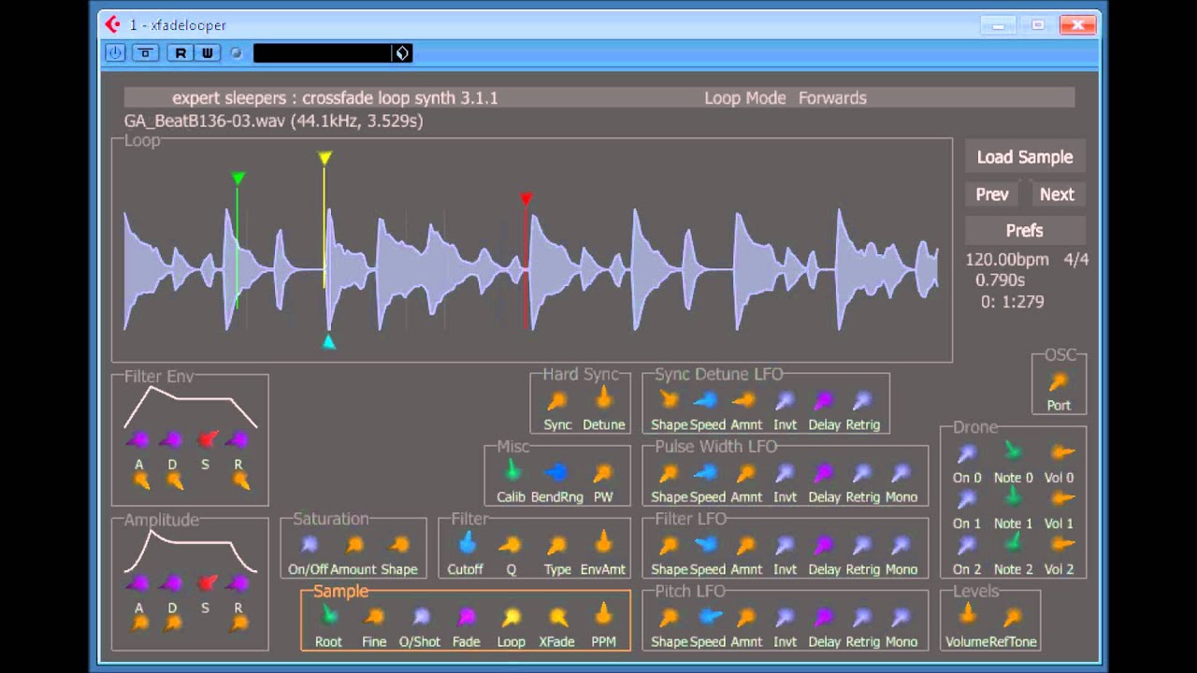The height and width of the screenshot is (673, 1197).
Task: Click the Saturation Shape knob
Action: 399,544
